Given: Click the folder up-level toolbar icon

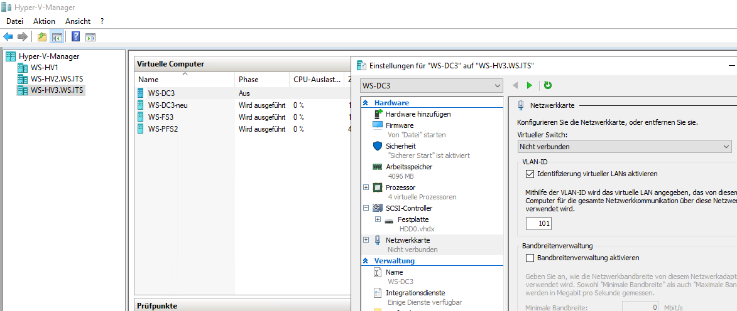Looking at the screenshot, I should (x=42, y=36).
